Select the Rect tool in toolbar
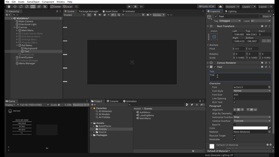The image size is (279, 157). pos(33,7)
